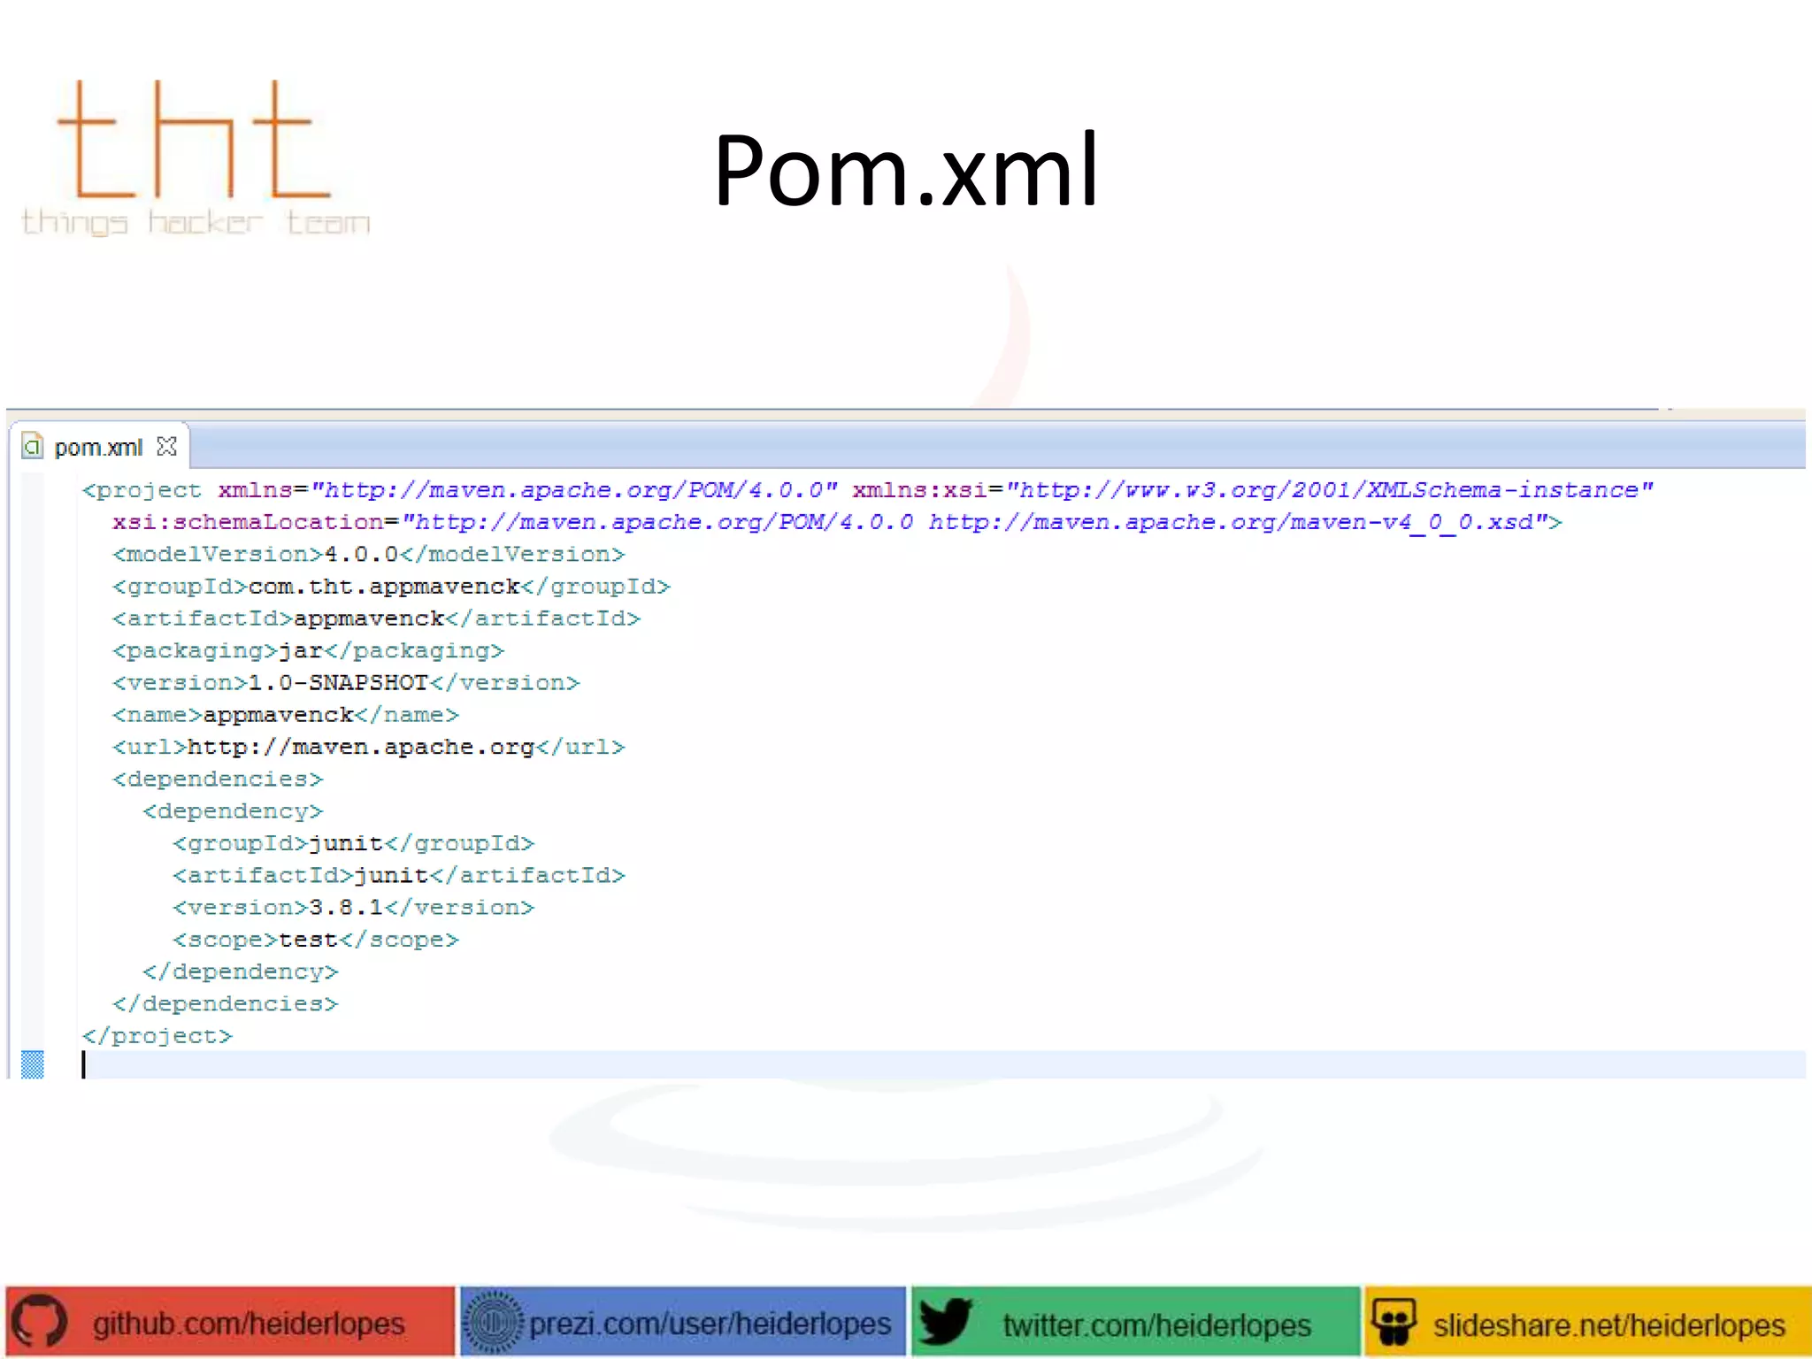The width and height of the screenshot is (1812, 1359).
Task: Click the Twitter bird icon
Action: [945, 1322]
